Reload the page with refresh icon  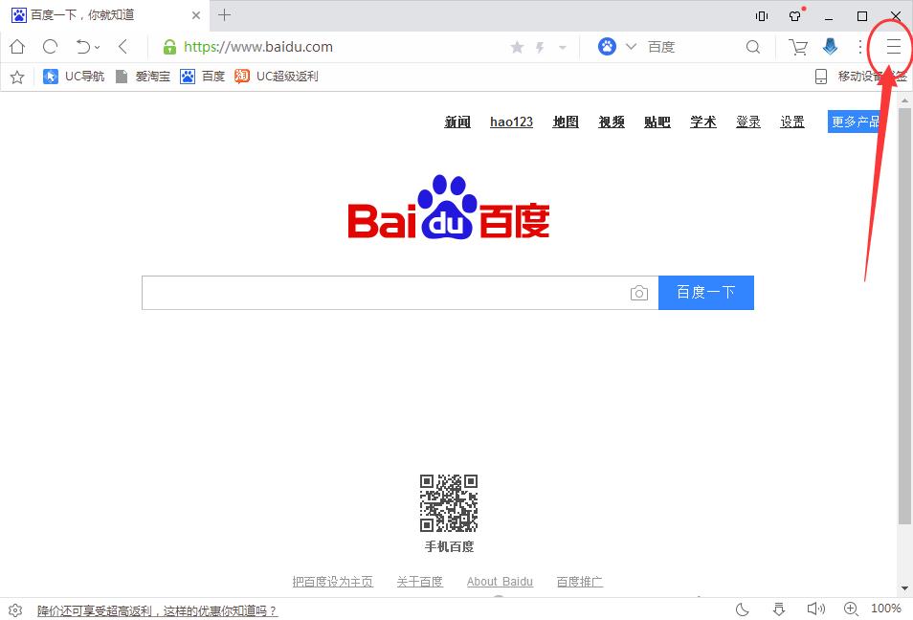pos(50,47)
